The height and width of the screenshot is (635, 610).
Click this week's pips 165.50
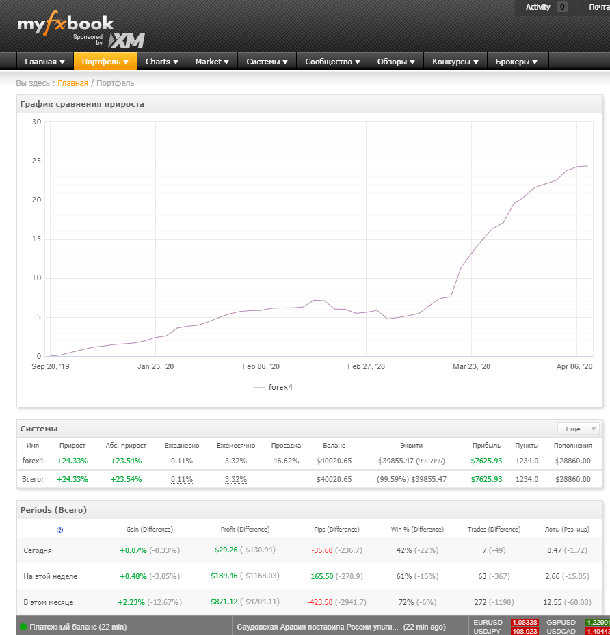(x=322, y=576)
